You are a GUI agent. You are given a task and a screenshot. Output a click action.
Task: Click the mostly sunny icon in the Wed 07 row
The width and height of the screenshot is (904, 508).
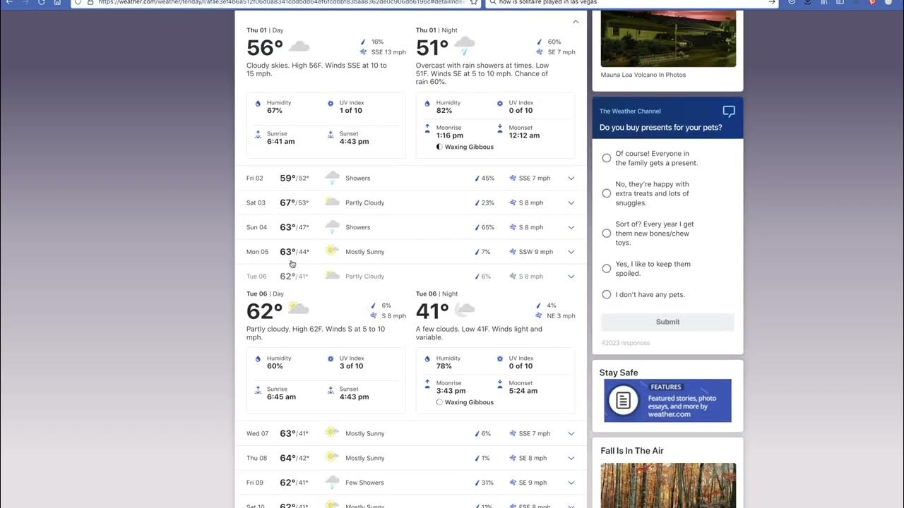[x=331, y=433]
